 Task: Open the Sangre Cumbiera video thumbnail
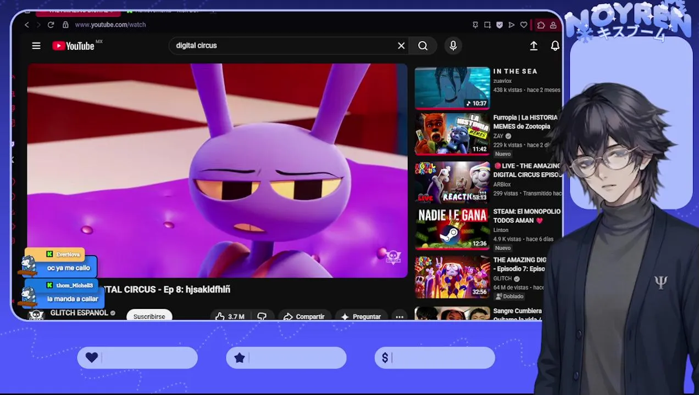click(x=452, y=313)
